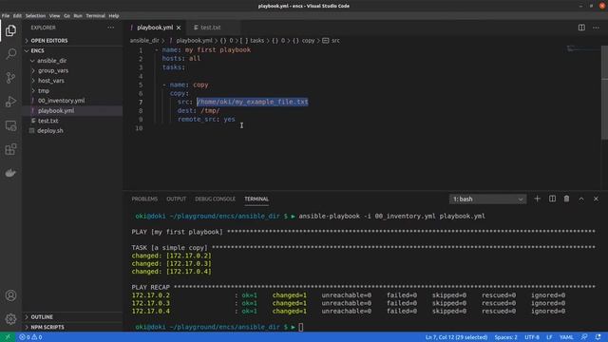The width and height of the screenshot is (608, 342).
Task: Open Explorer views and more actions menu
Action: (x=111, y=28)
